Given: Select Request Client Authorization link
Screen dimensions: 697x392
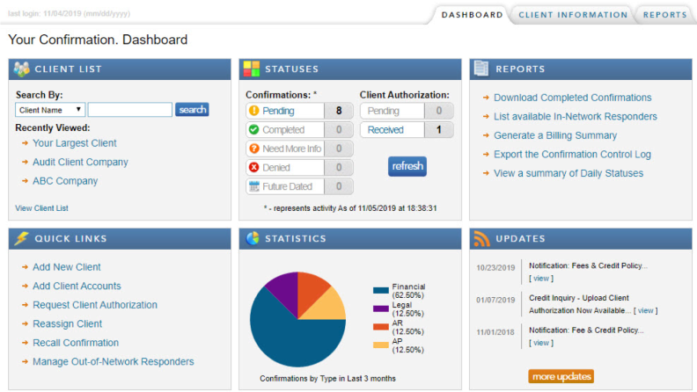Looking at the screenshot, I should click(95, 305).
